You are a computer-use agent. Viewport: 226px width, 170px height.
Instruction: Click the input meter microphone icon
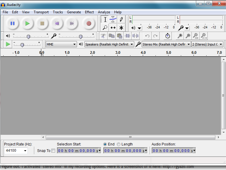click(181, 28)
